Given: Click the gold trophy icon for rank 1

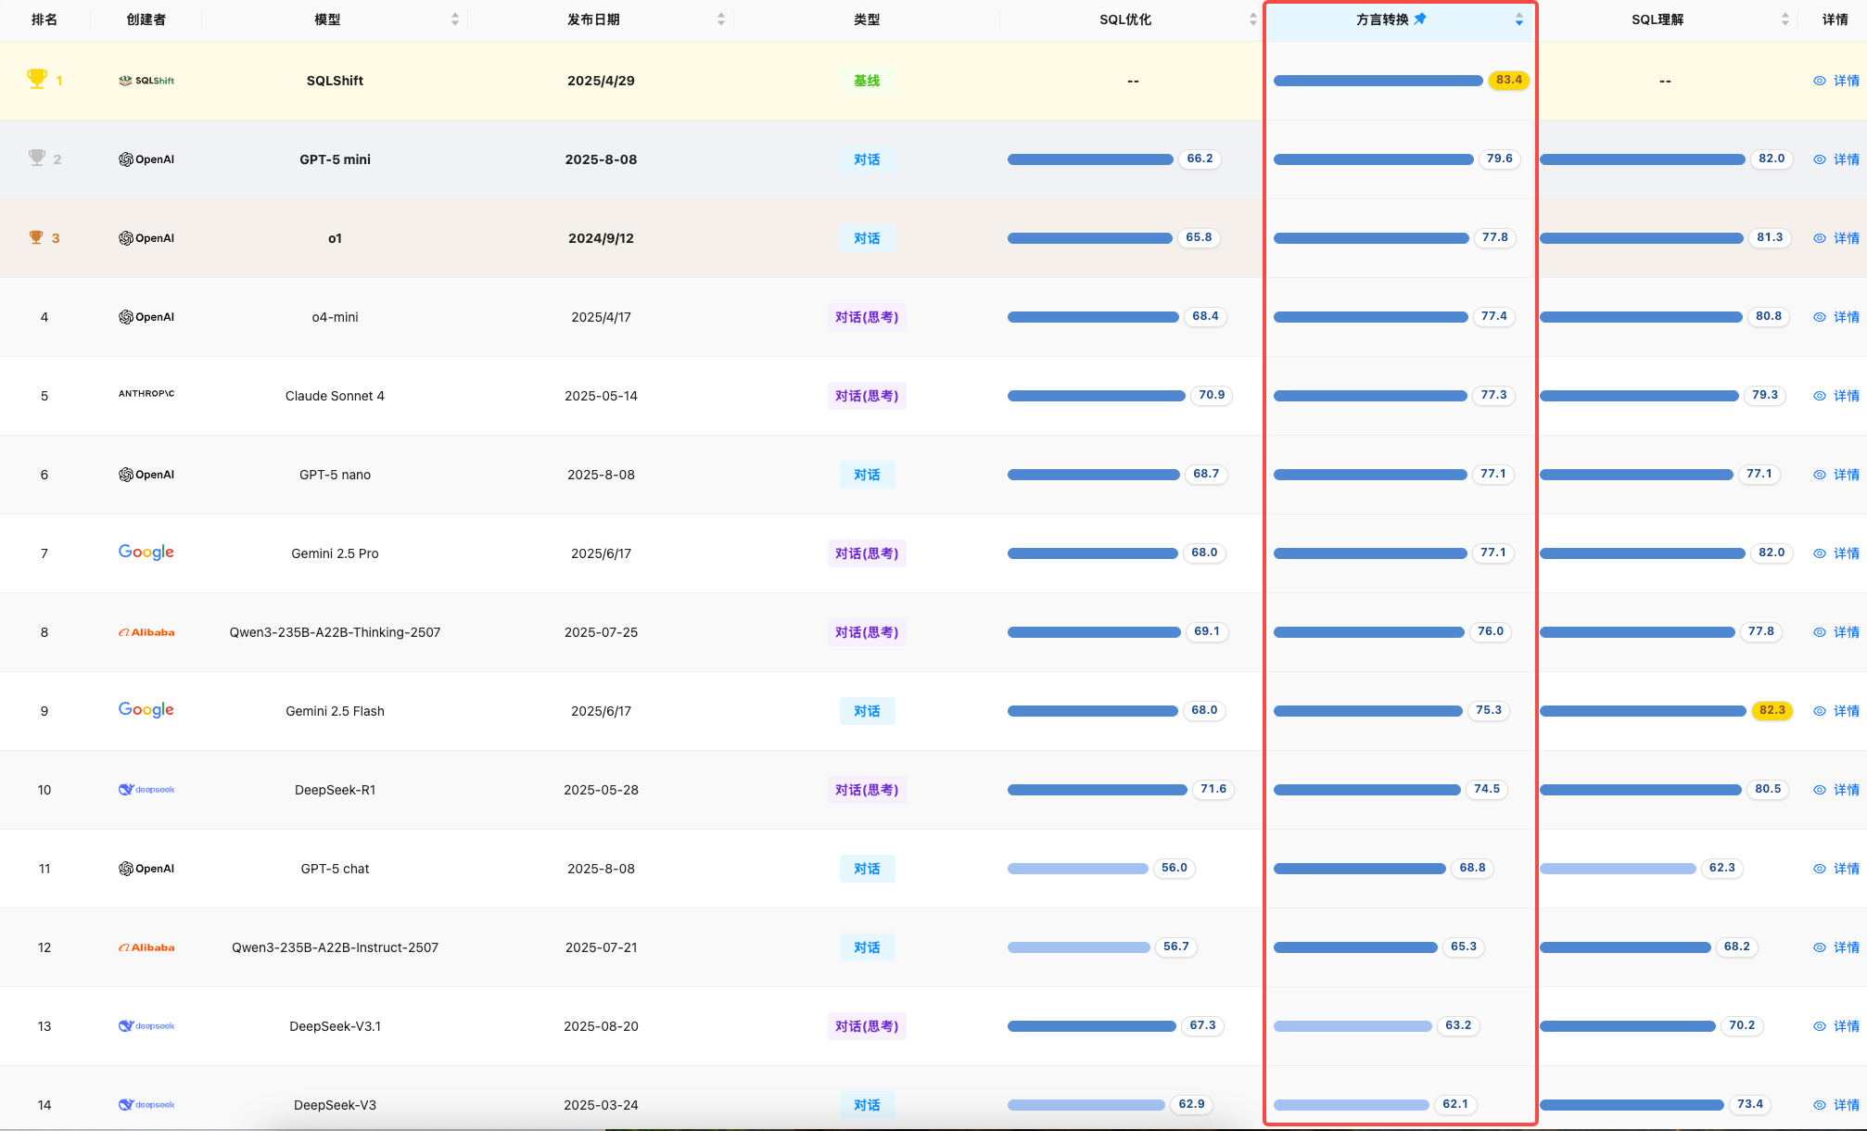Looking at the screenshot, I should click(x=37, y=80).
